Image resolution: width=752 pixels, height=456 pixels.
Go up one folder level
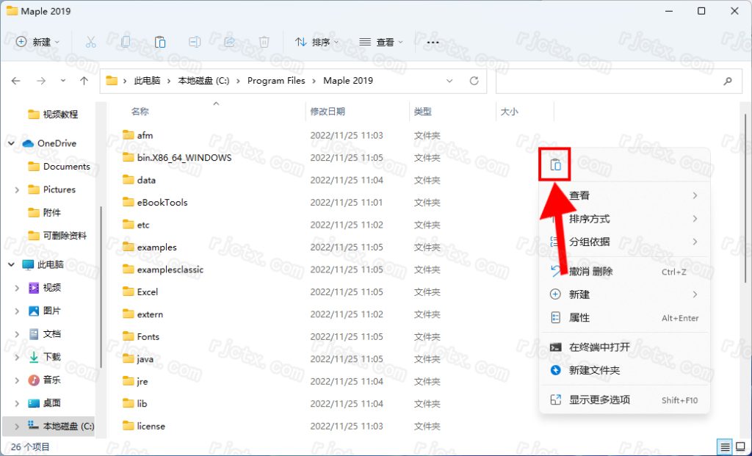(84, 81)
